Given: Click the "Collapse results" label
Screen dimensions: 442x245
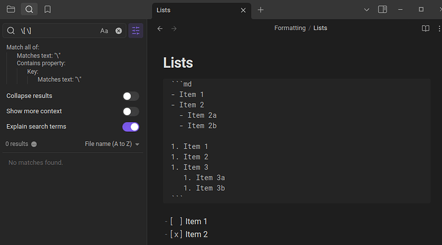Looking at the screenshot, I should pos(29,96).
